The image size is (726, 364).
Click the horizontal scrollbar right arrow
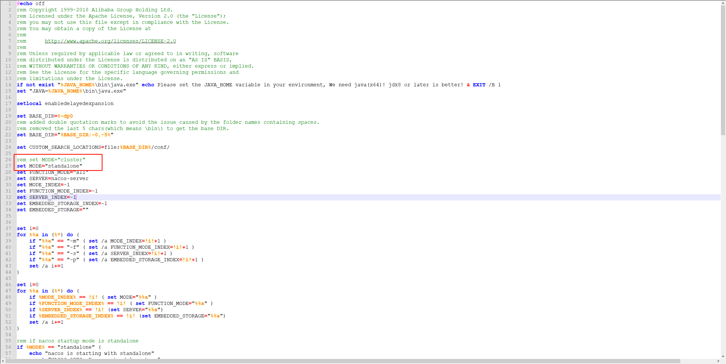(718, 361)
